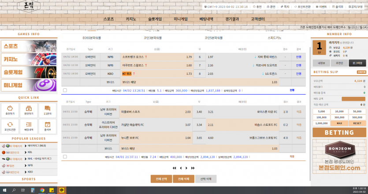
Task: Open KakaoTalk from the Windows taskbar
Action: (62, 190)
